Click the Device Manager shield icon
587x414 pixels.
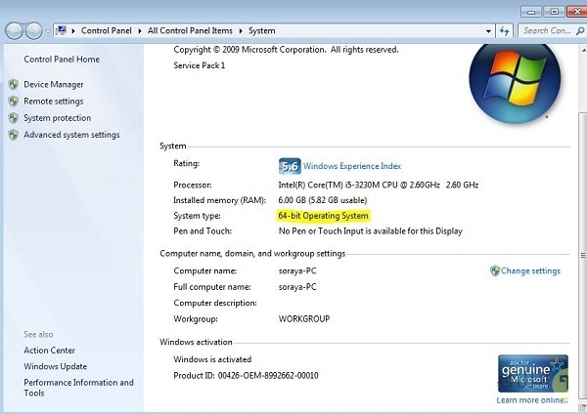14,85
